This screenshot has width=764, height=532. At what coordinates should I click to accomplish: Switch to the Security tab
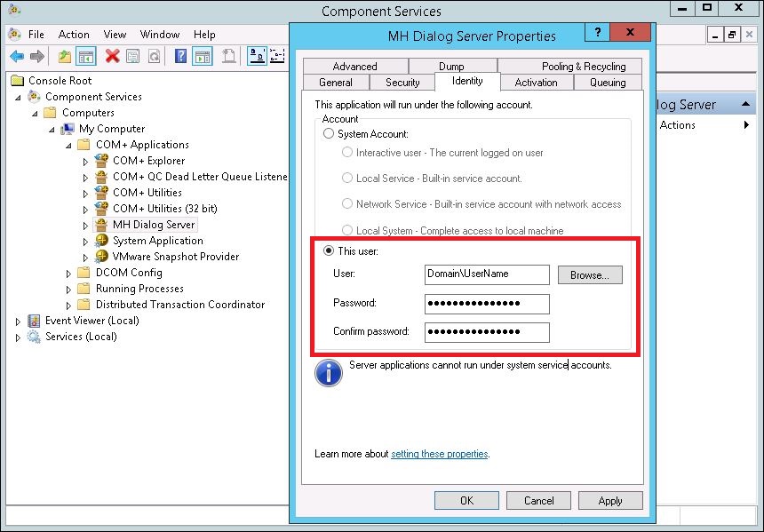[x=402, y=82]
